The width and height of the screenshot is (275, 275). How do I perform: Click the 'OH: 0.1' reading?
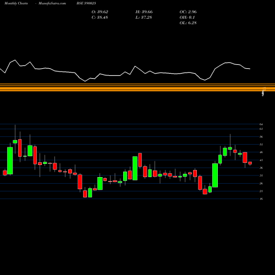click(187, 18)
